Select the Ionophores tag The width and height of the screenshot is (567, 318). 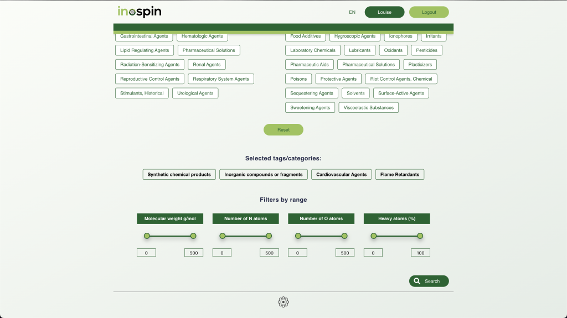click(x=401, y=36)
